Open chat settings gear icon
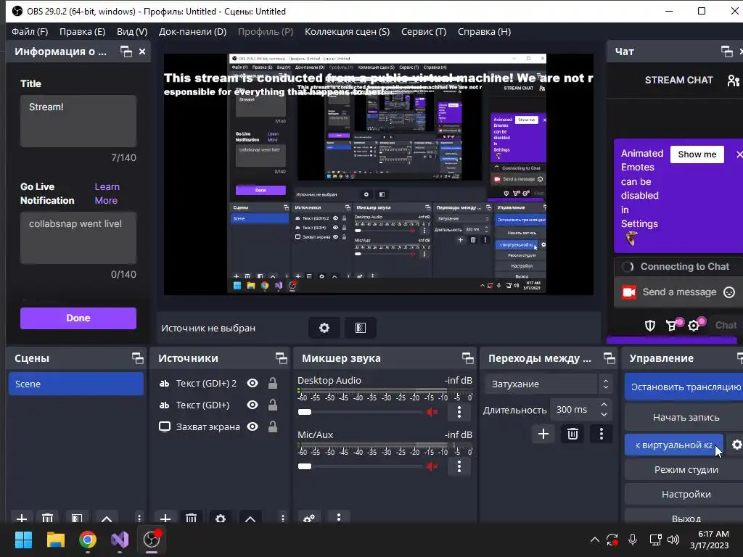The width and height of the screenshot is (743, 557). [694, 326]
